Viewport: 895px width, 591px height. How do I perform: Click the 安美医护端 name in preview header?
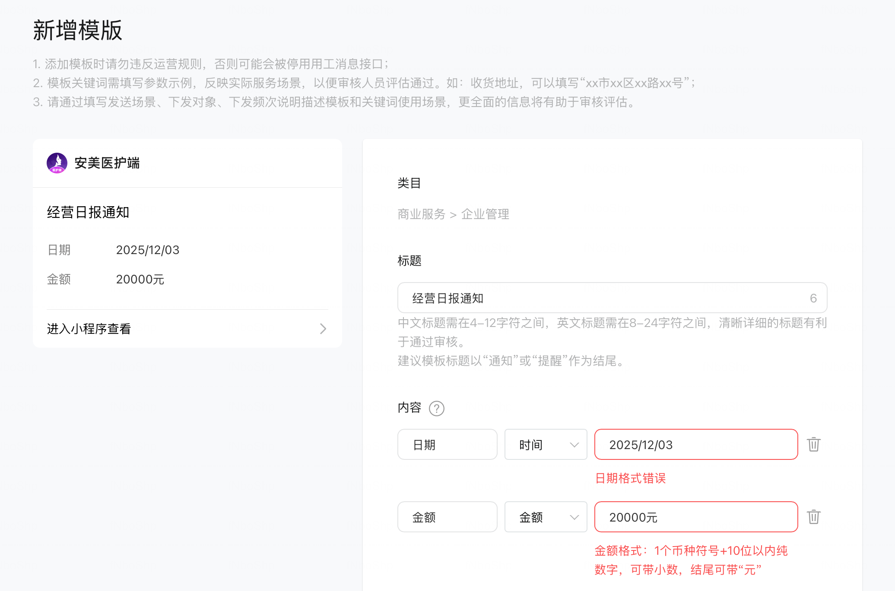coord(107,163)
